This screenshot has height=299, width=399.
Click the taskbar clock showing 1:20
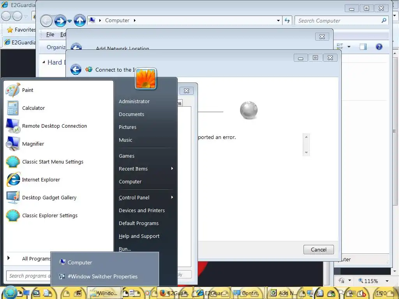tap(381, 293)
